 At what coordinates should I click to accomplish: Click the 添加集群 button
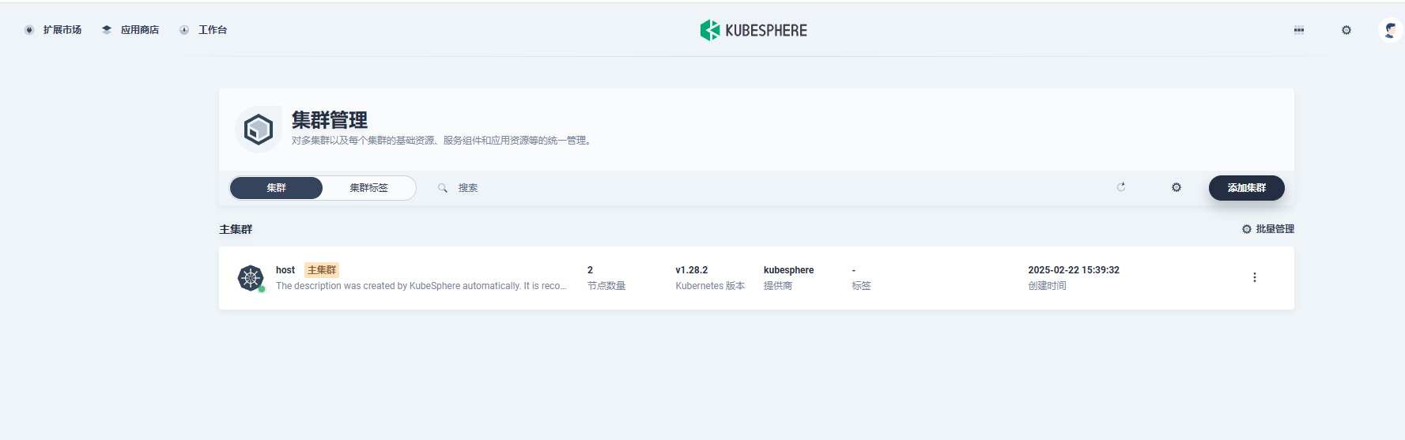coord(1246,188)
